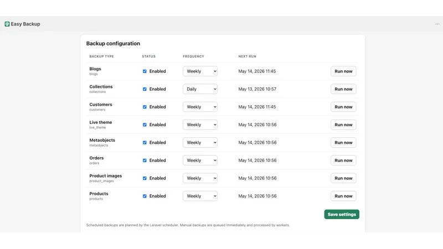Change the Collections Daily frequency dropdown
This screenshot has width=443, height=249.
200,89
